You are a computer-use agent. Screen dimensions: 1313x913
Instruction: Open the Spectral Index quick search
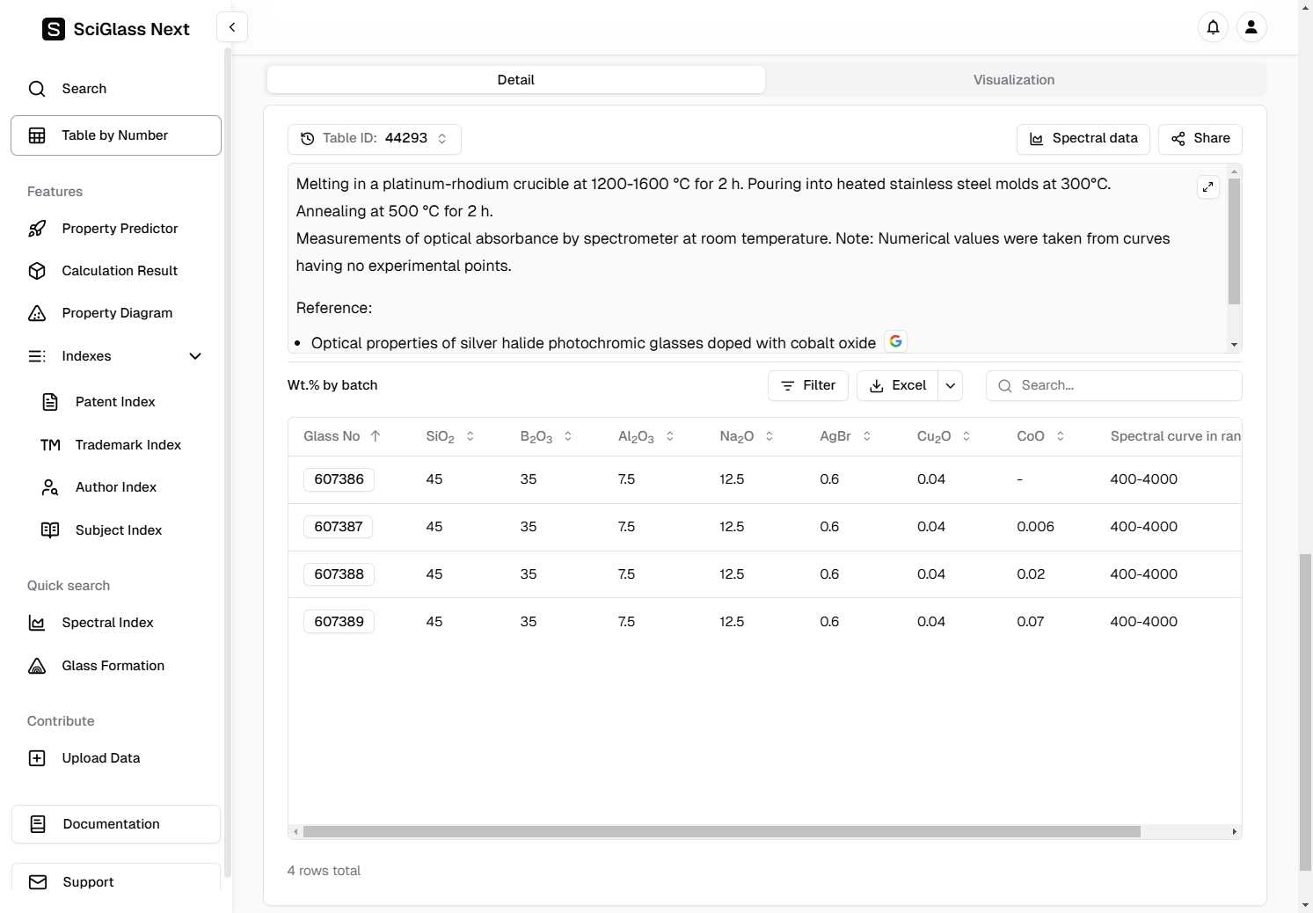(x=107, y=623)
